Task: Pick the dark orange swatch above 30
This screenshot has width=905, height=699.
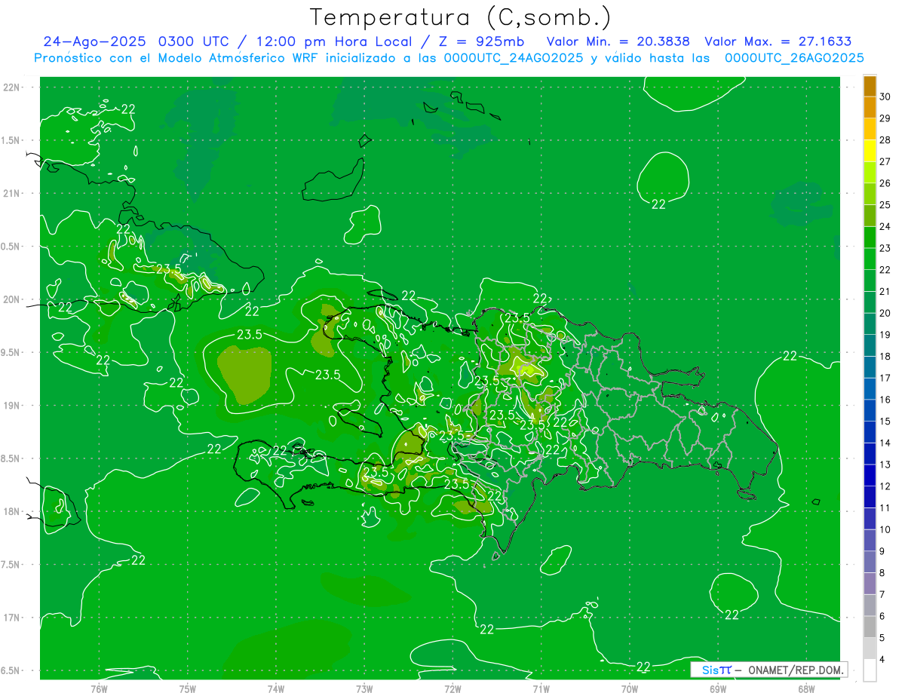Action: (870, 86)
